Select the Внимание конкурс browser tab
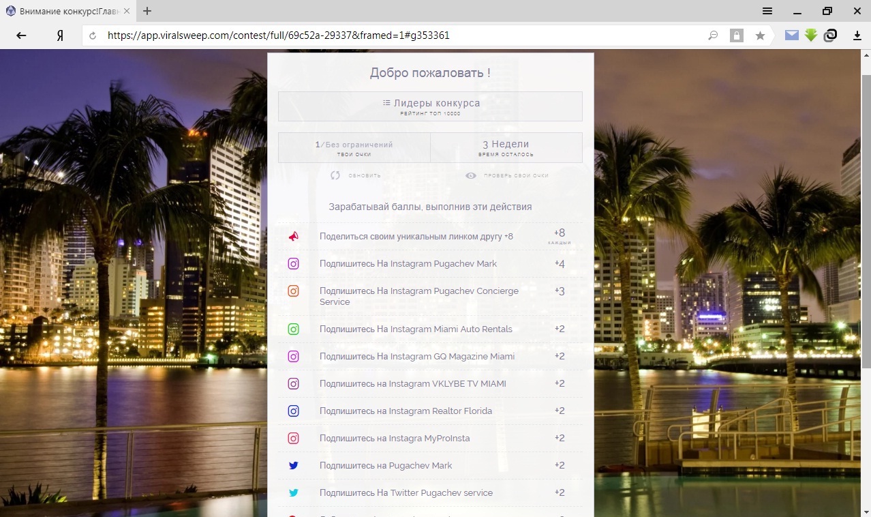 coord(67,12)
